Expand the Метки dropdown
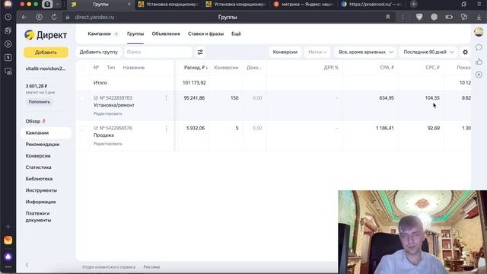The height and width of the screenshot is (274, 487). point(317,53)
